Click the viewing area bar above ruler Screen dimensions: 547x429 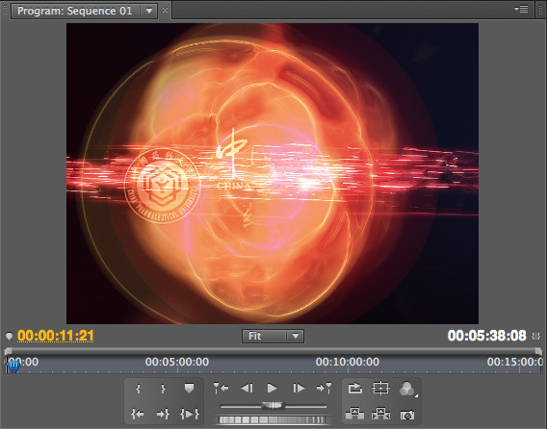tap(273, 350)
